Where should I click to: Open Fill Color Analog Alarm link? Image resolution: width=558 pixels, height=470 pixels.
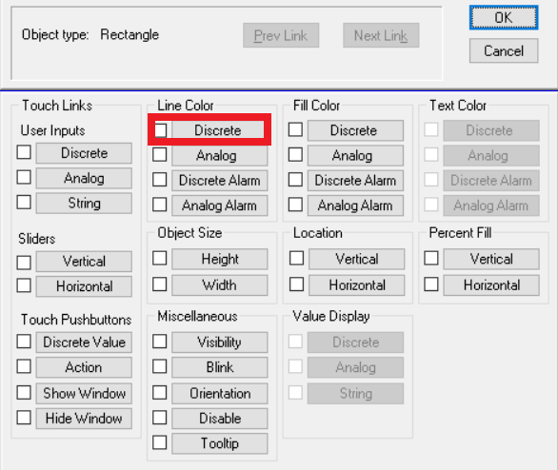tap(355, 206)
